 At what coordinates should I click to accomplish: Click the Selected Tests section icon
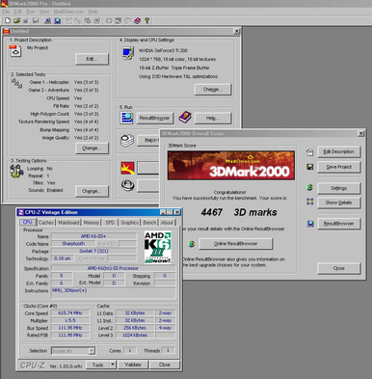(16, 83)
